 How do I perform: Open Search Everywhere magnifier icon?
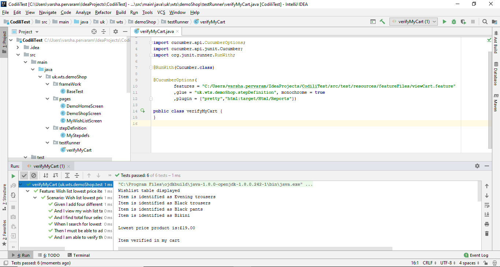point(485,22)
